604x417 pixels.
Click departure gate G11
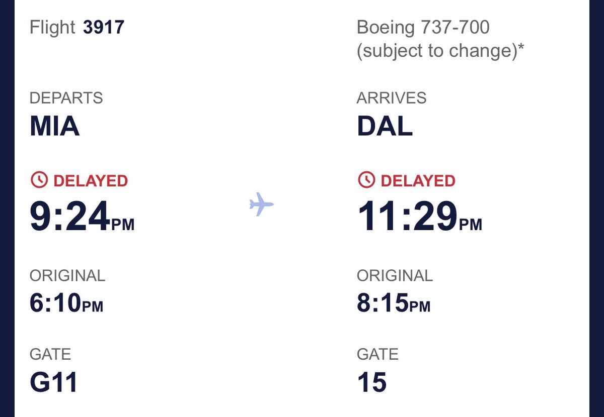pos(54,382)
